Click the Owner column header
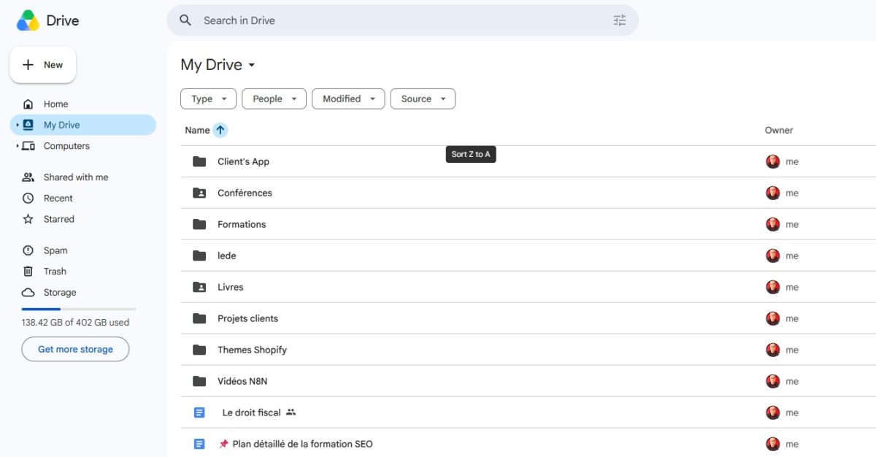Image resolution: width=876 pixels, height=457 pixels. click(779, 130)
